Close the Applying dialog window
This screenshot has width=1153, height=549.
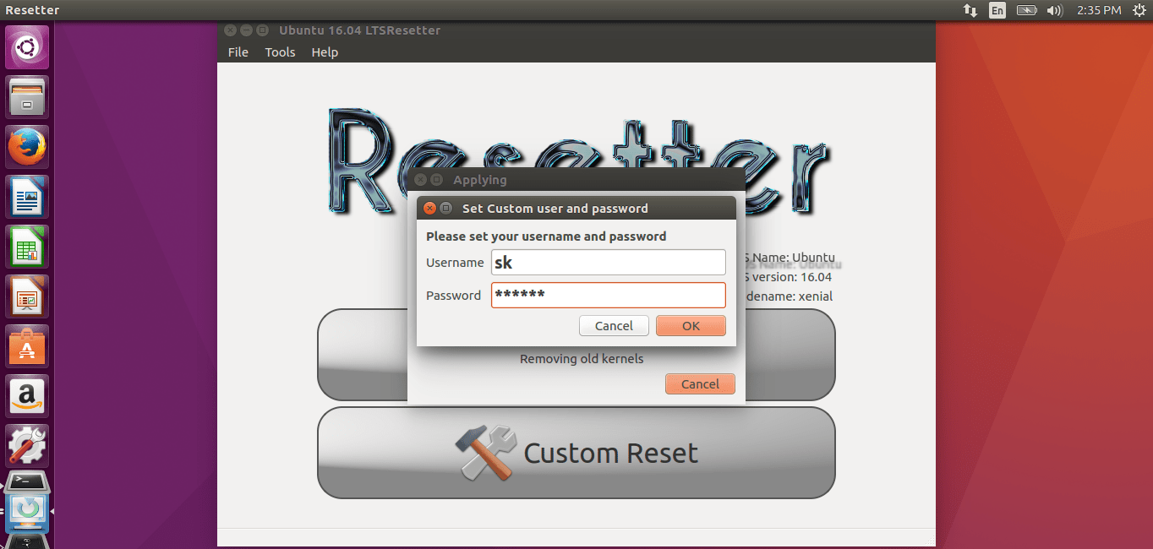point(420,180)
